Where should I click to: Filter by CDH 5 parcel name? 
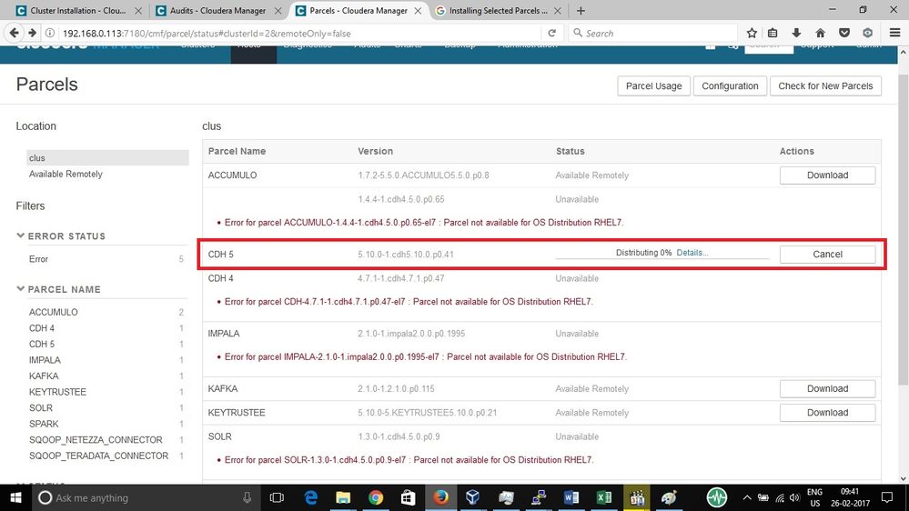tap(42, 344)
